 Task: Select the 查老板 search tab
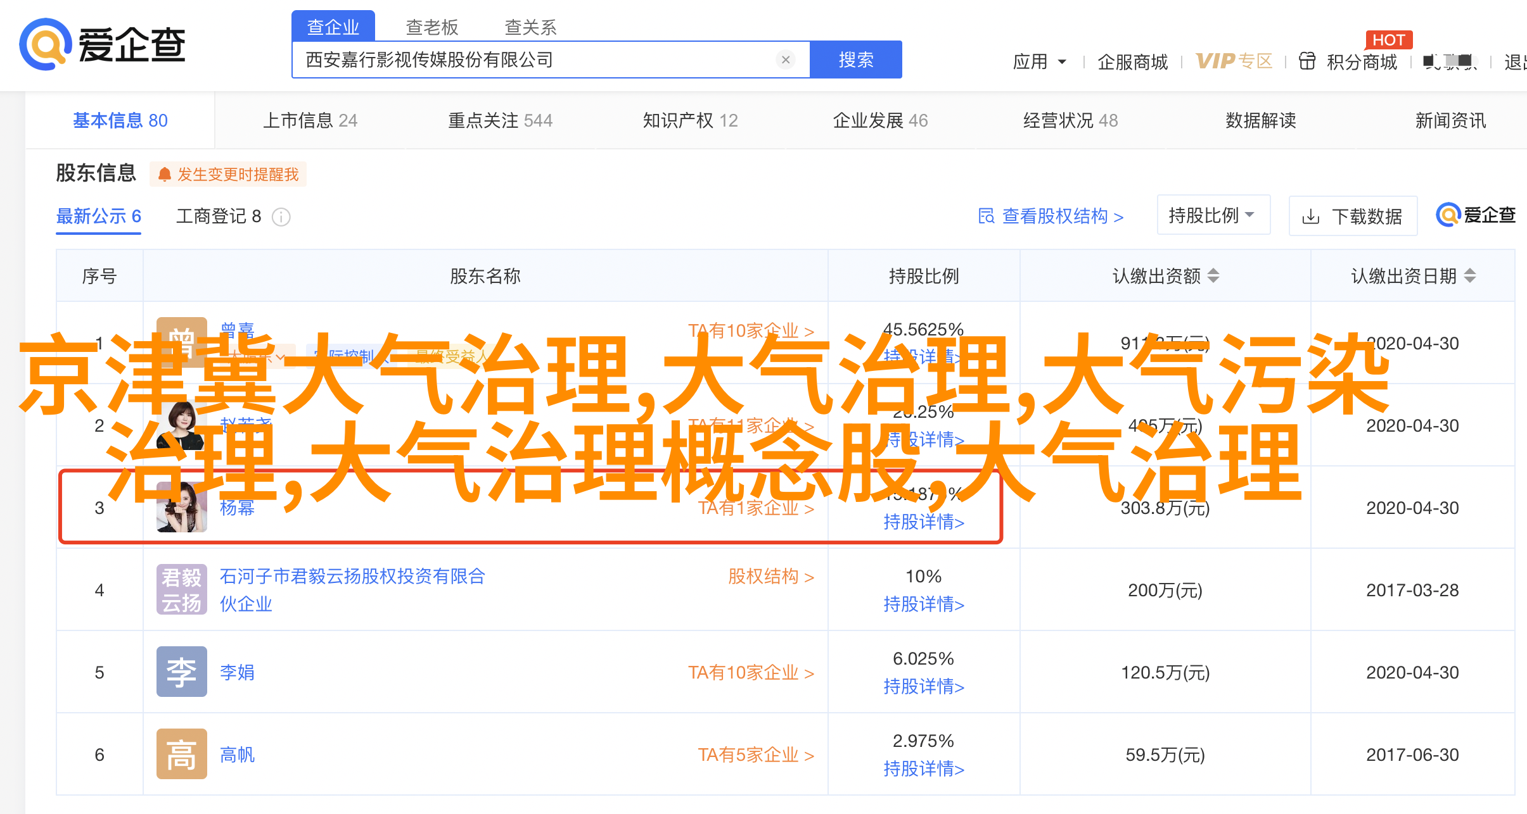pos(432,27)
